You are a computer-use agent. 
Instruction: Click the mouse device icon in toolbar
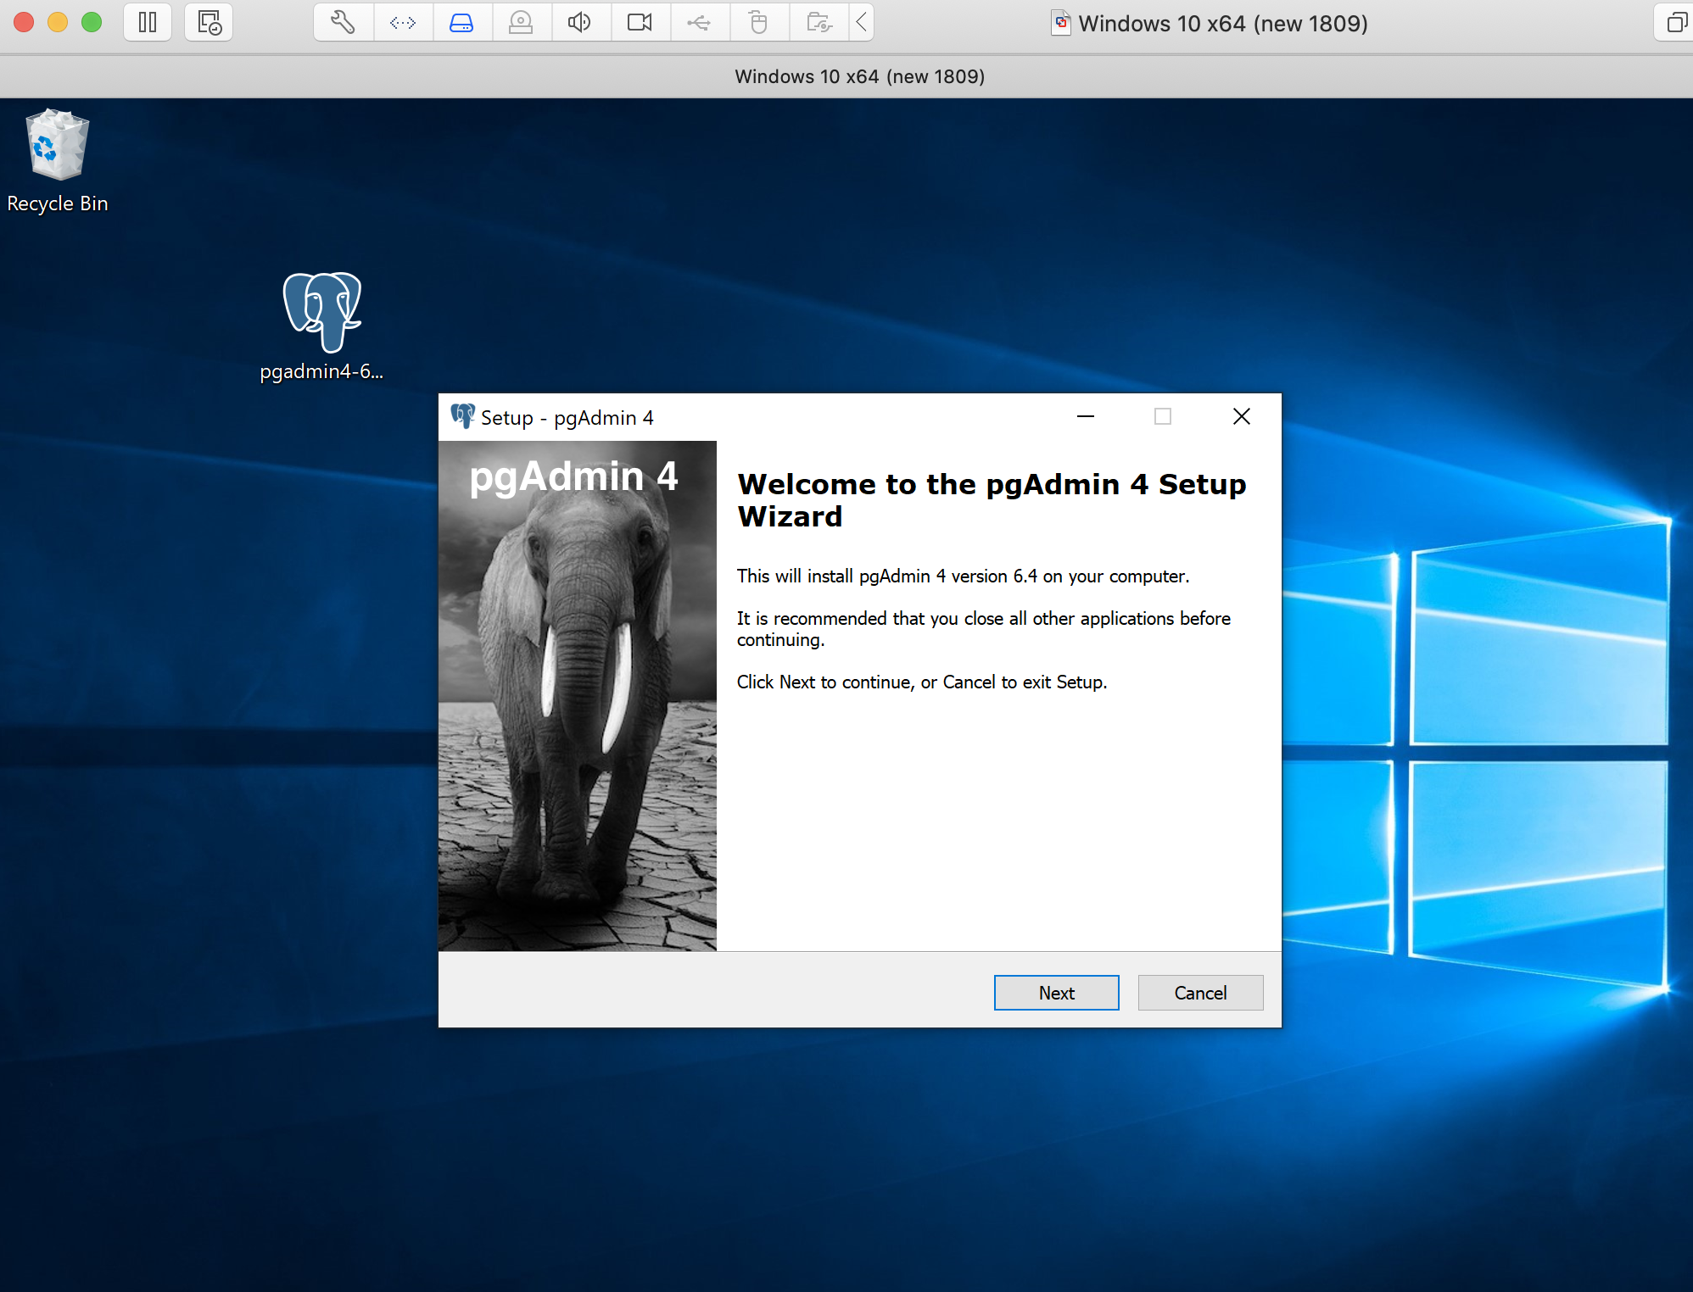pos(758,22)
